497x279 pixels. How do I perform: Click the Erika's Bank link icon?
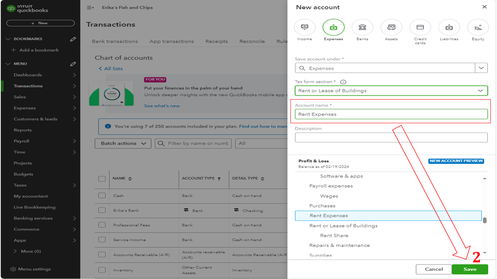click(x=186, y=210)
